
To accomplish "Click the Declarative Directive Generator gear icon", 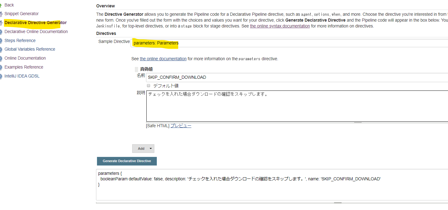I will [x=1, y=23].
